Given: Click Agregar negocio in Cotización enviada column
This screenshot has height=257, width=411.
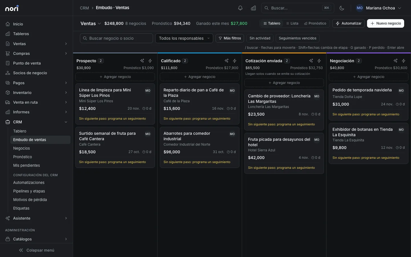Looking at the screenshot, I should 284,83.
